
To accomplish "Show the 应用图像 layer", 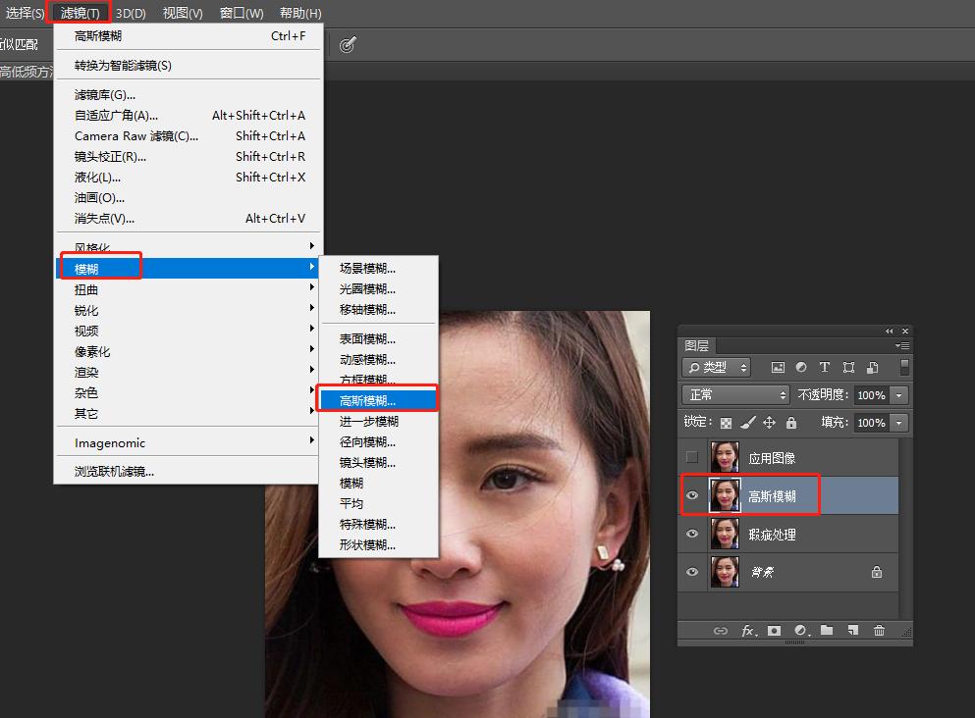I will 692,456.
